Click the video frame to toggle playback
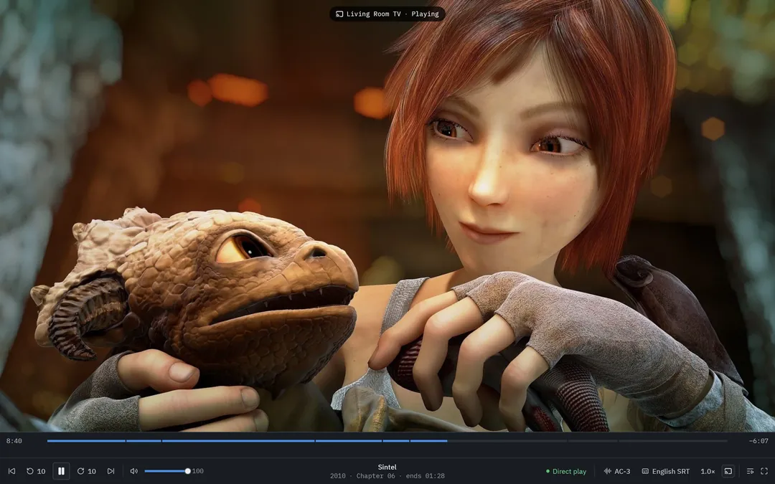The width and height of the screenshot is (775, 484). coord(387,216)
